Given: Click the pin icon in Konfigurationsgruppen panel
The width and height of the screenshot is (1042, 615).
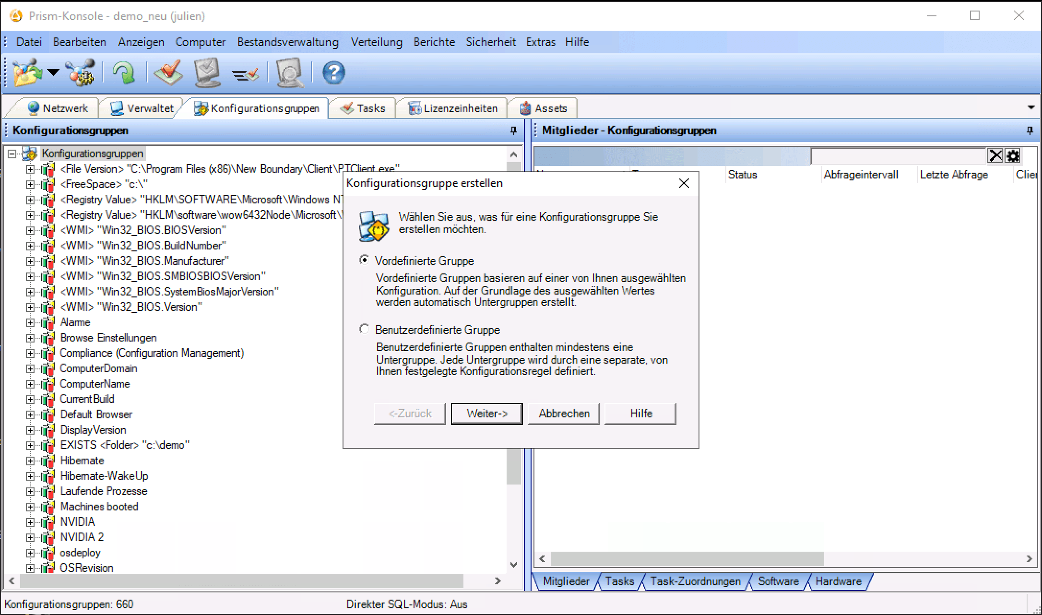Looking at the screenshot, I should point(513,130).
